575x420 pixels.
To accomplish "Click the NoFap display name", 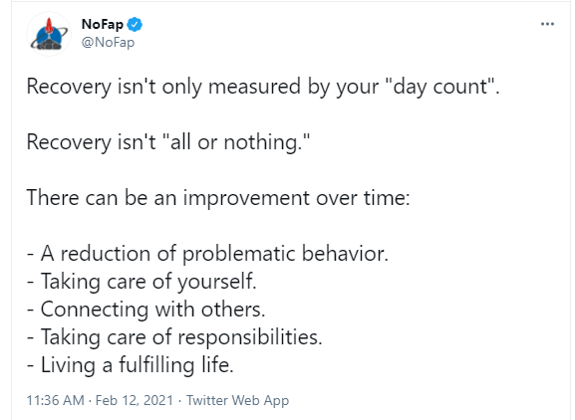I will click(103, 24).
